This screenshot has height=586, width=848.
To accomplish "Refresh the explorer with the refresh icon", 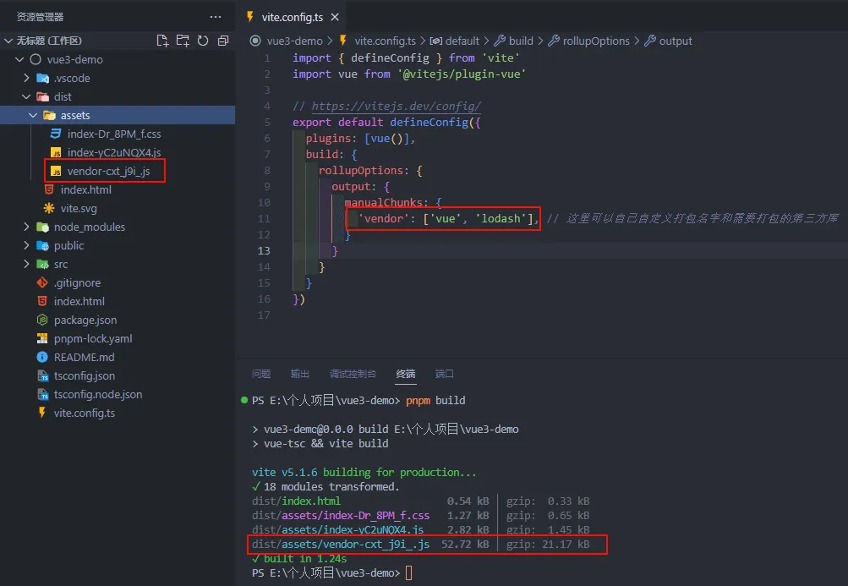I will [x=203, y=41].
